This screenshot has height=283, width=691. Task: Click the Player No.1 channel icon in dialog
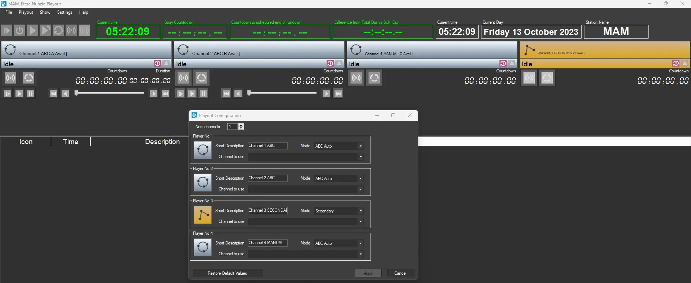(x=203, y=150)
